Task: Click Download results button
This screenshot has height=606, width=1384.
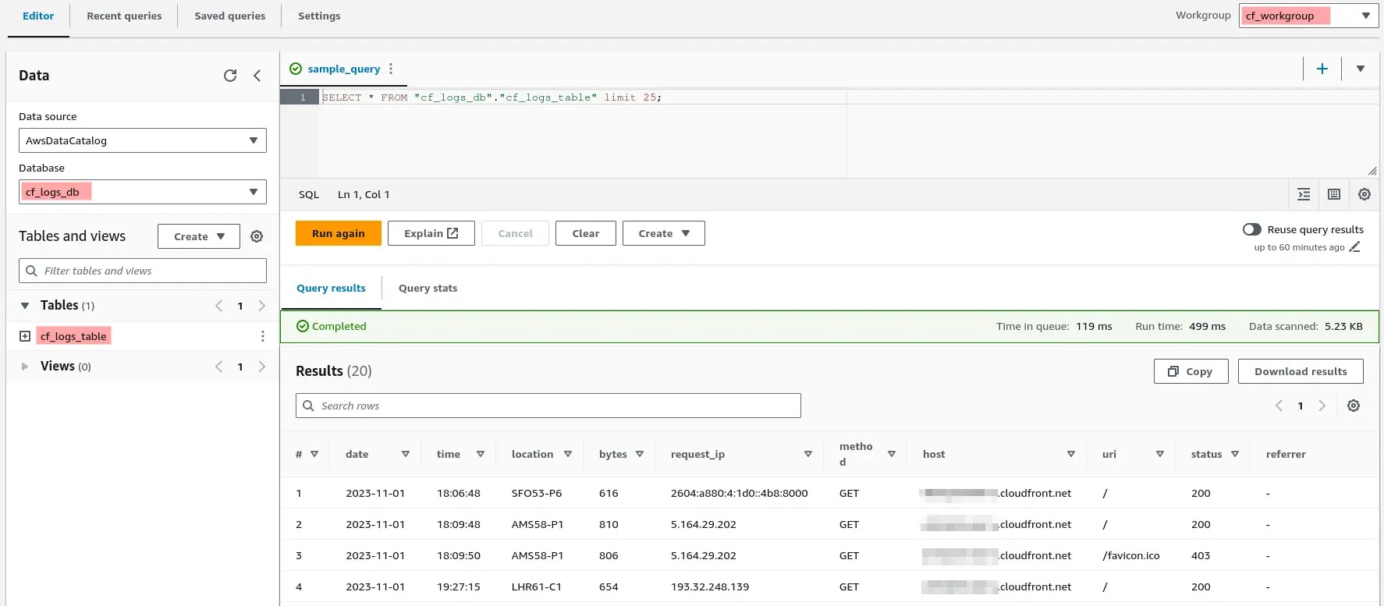Action: click(1301, 371)
